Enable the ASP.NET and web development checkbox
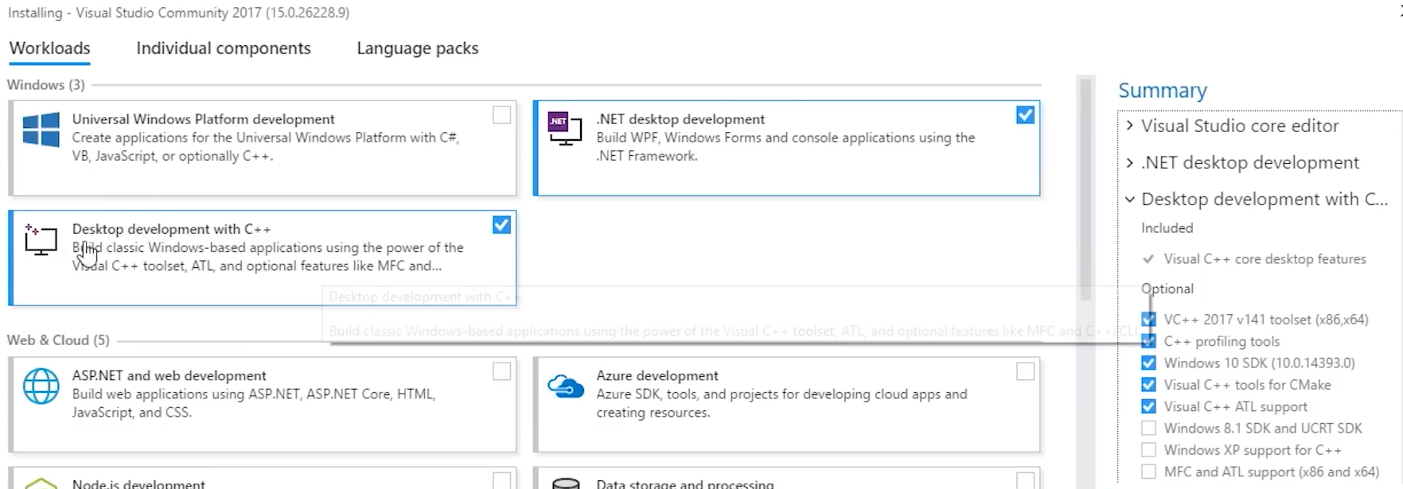 tap(501, 371)
